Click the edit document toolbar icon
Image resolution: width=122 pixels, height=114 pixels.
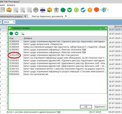pyautogui.click(x=23, y=10)
